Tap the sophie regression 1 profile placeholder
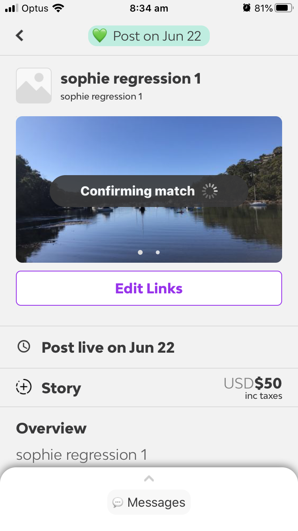 click(34, 86)
